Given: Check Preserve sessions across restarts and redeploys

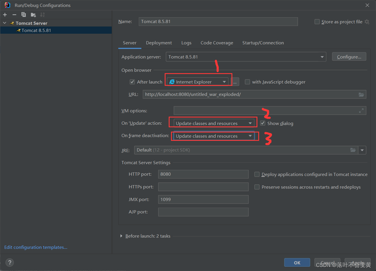Looking at the screenshot, I should (x=257, y=187).
